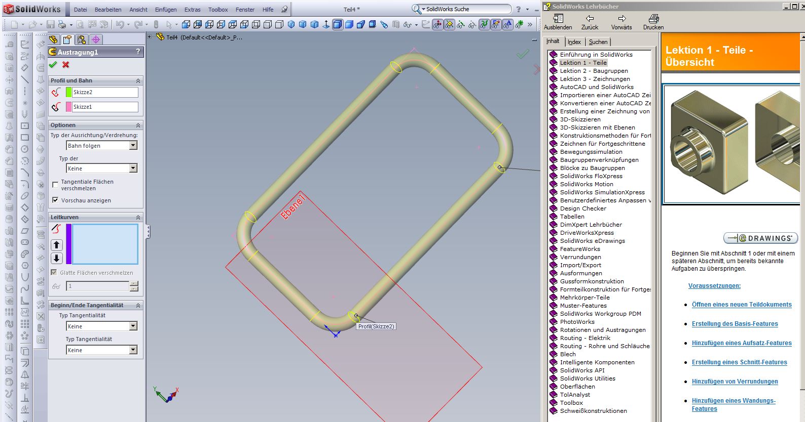
Task: Collapse the Profil und Bahn section
Action: [x=138, y=80]
